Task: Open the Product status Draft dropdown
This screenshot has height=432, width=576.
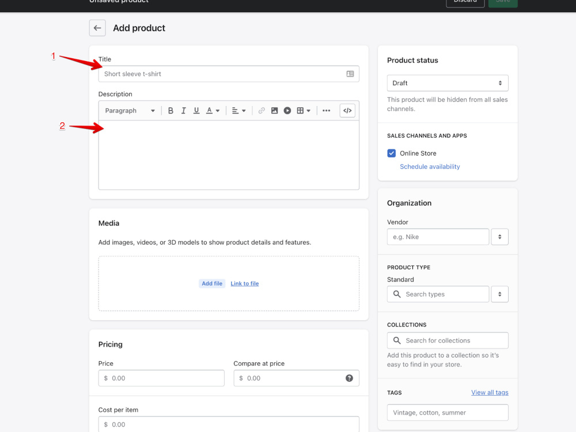Action: pos(448,83)
